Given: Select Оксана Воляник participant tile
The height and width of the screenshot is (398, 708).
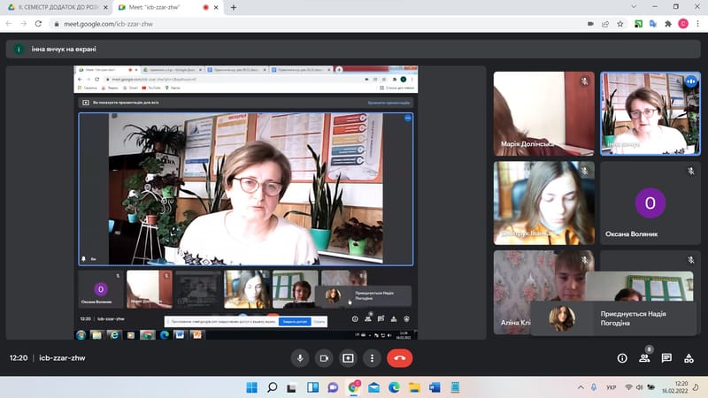Looking at the screenshot, I should [650, 203].
